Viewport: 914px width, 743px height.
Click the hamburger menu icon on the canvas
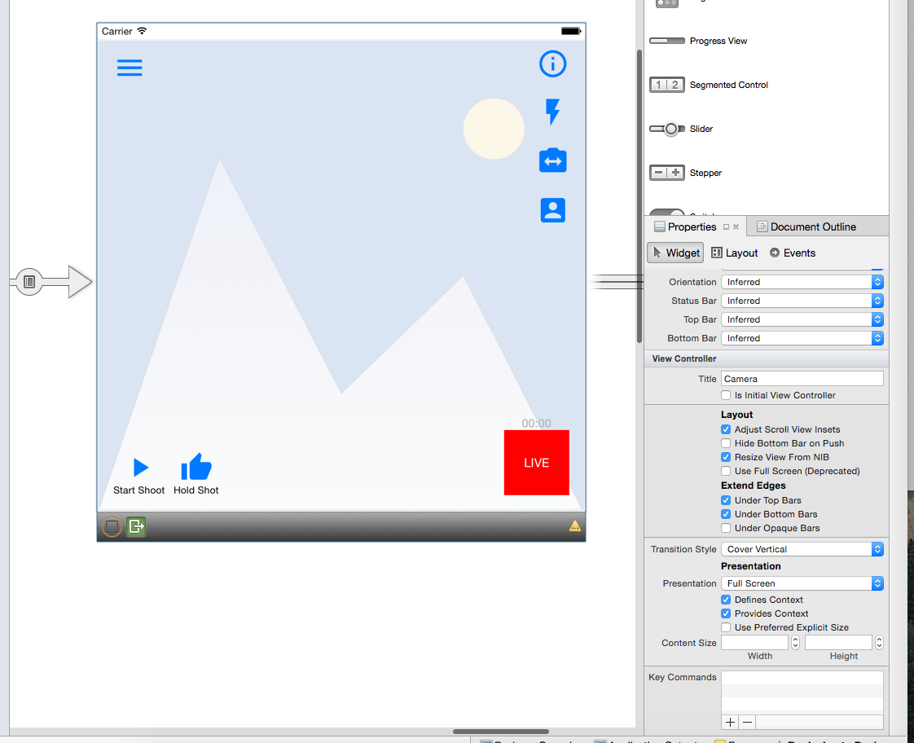coord(130,68)
